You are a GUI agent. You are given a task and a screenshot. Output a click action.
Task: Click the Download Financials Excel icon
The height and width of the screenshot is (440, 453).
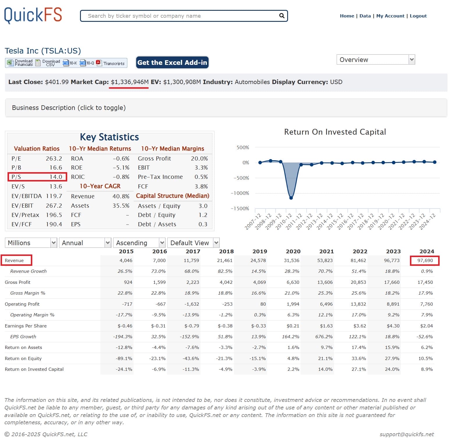point(10,63)
